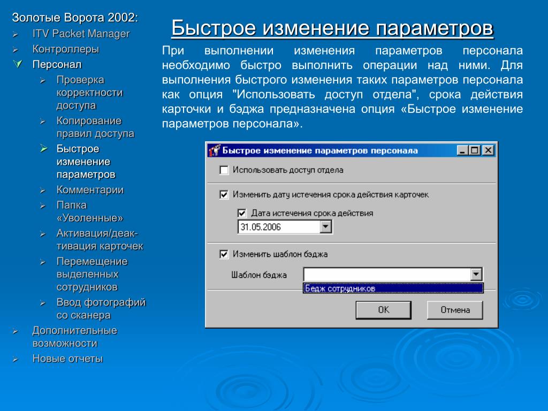Open 'Ввод фотографий со сканера' topic
Screen dimensions: 548x411
click(101, 309)
